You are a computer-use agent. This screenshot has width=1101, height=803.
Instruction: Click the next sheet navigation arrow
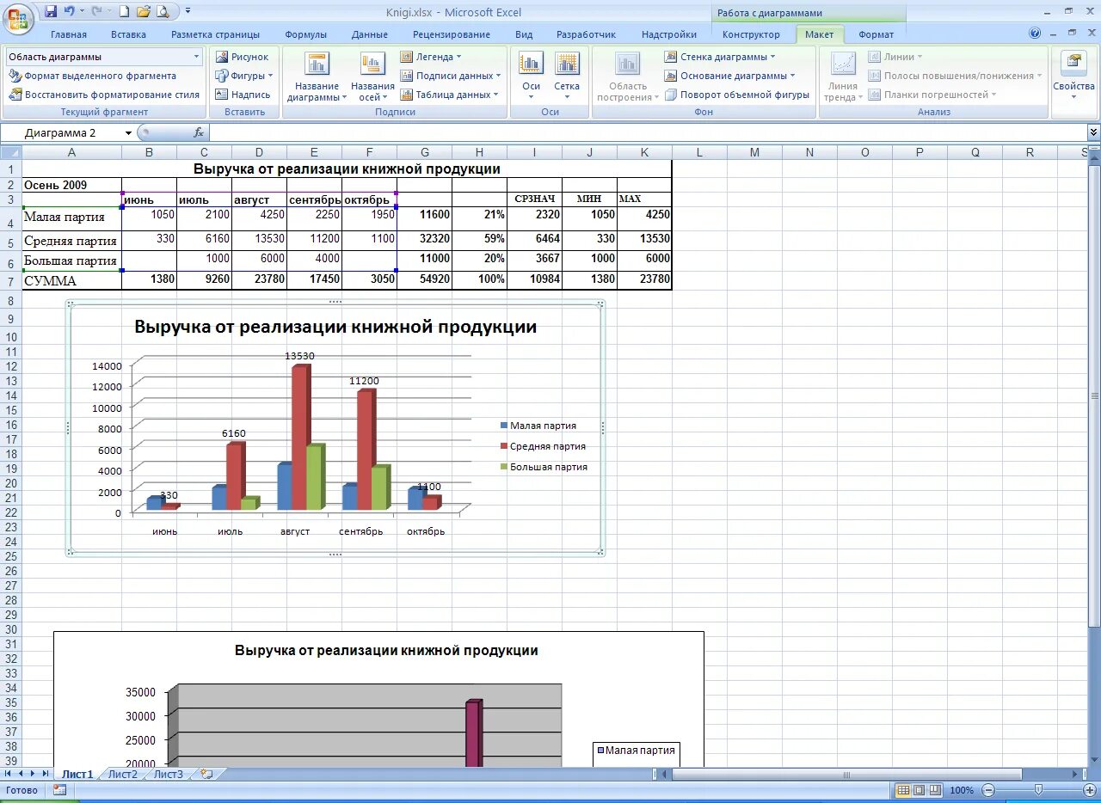tap(34, 774)
